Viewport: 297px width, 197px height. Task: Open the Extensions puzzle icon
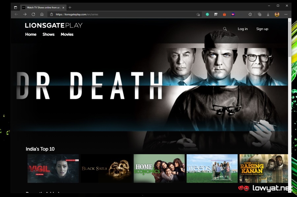point(250,14)
